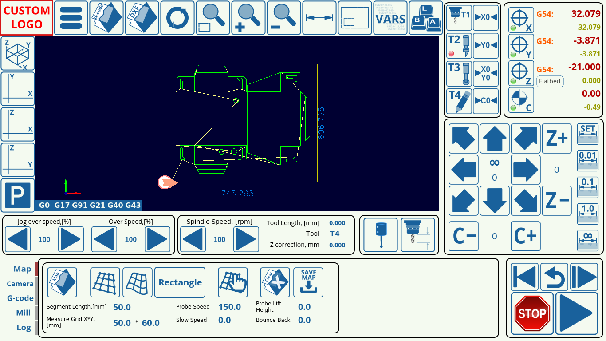Open G-code file from toolbar
Viewport: 606px width, 341px height.
point(106,18)
